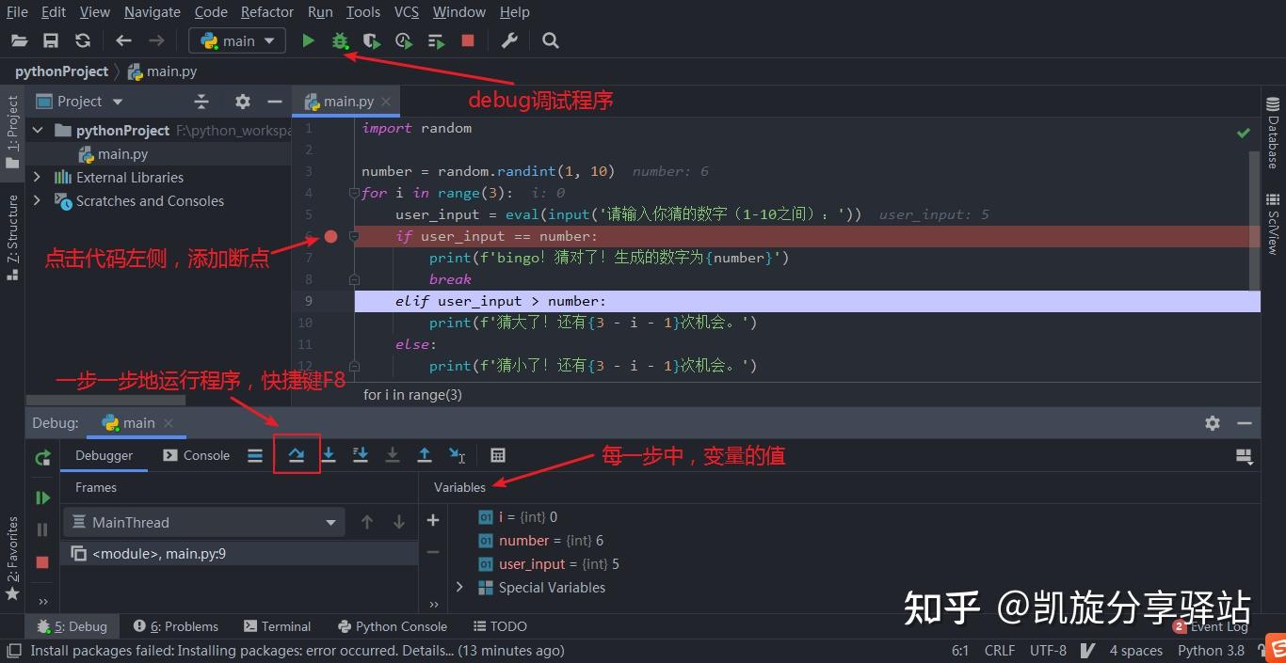Click the Step Into download-arrow icon

tap(329, 455)
